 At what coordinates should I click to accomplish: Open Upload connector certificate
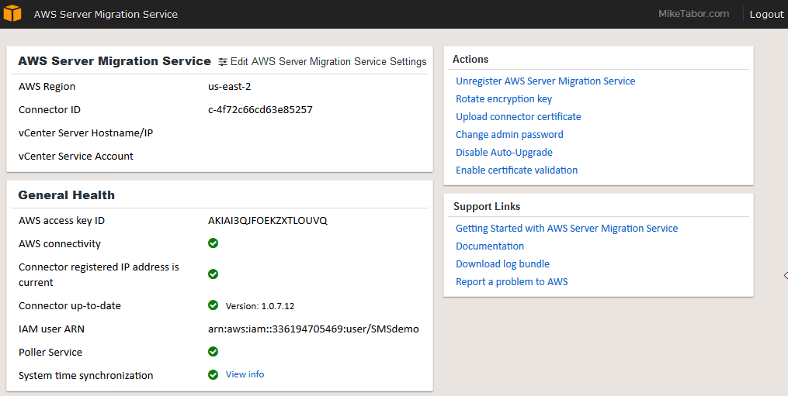pos(518,117)
